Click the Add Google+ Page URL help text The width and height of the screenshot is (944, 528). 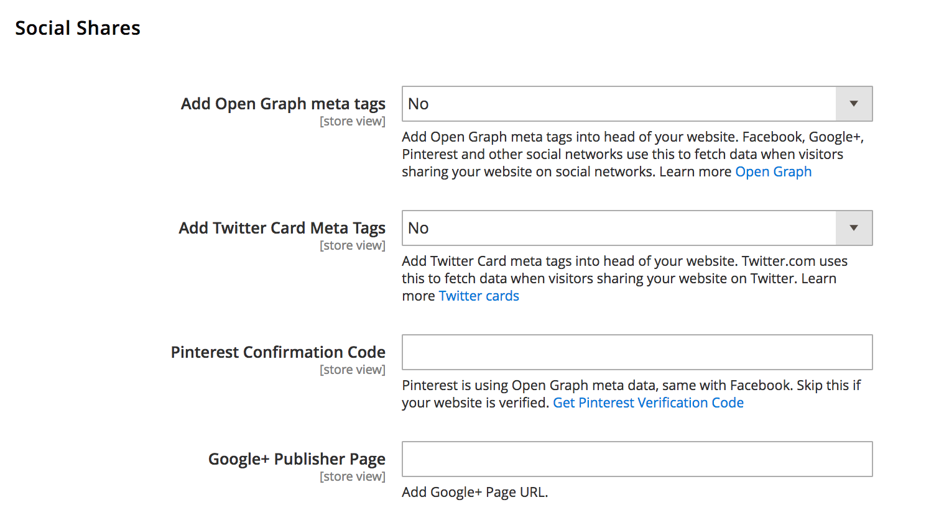pos(474,493)
